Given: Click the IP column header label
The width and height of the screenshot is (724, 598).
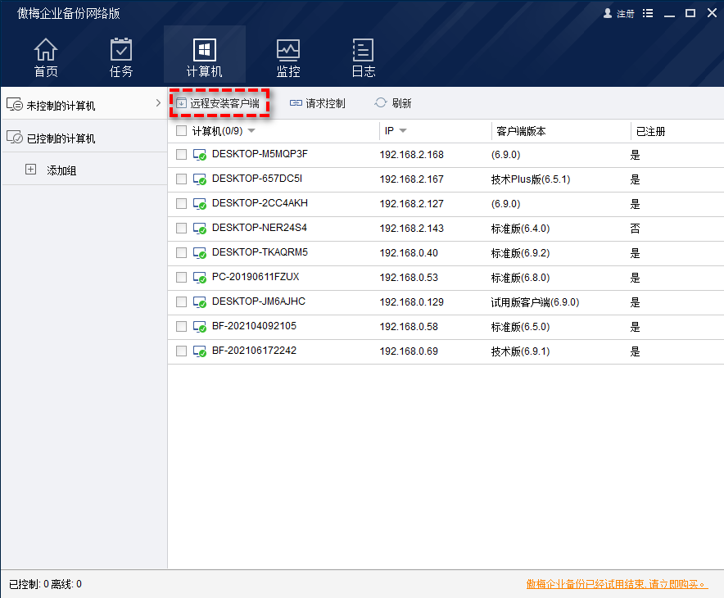Looking at the screenshot, I should click(389, 131).
